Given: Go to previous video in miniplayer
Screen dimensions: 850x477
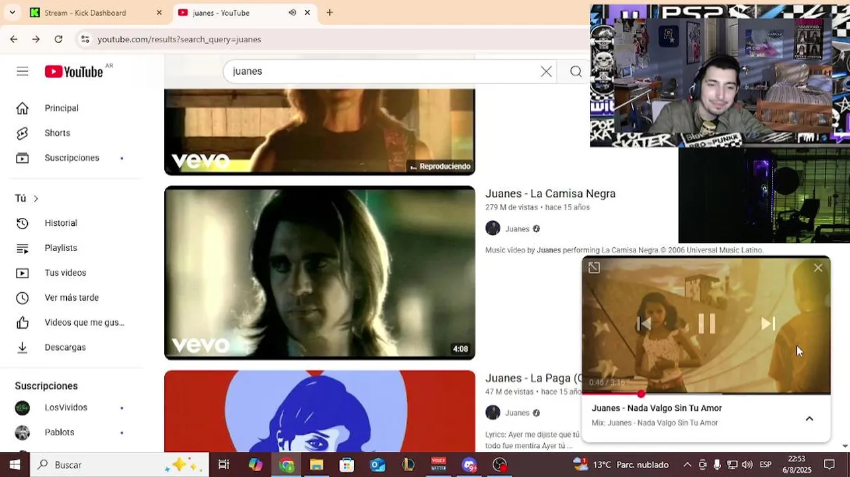Looking at the screenshot, I should pyautogui.click(x=644, y=323).
